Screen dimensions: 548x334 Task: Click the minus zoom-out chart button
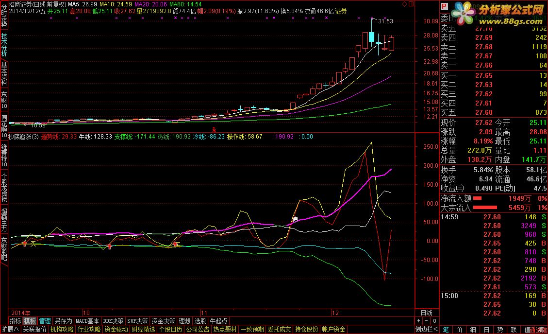tap(426, 321)
